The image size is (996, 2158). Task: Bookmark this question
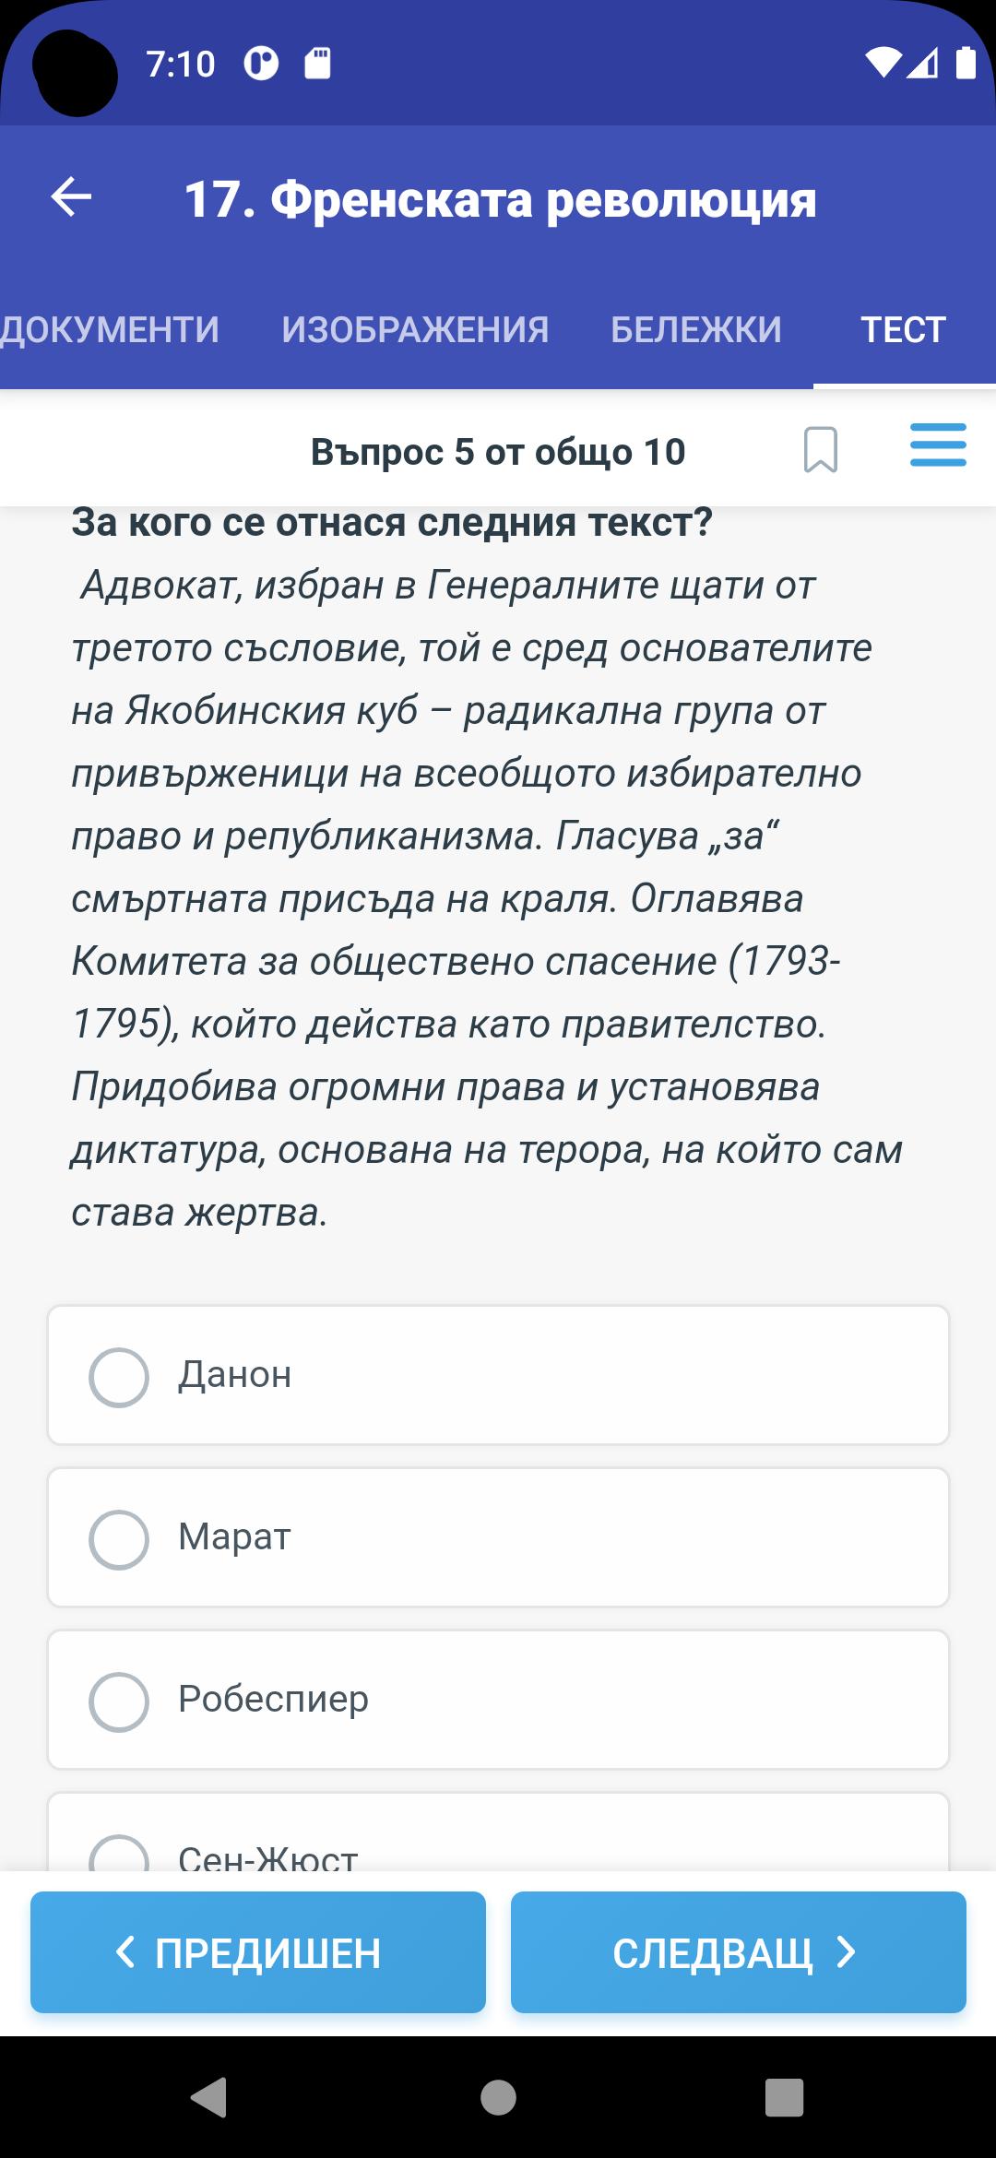pyautogui.click(x=820, y=450)
